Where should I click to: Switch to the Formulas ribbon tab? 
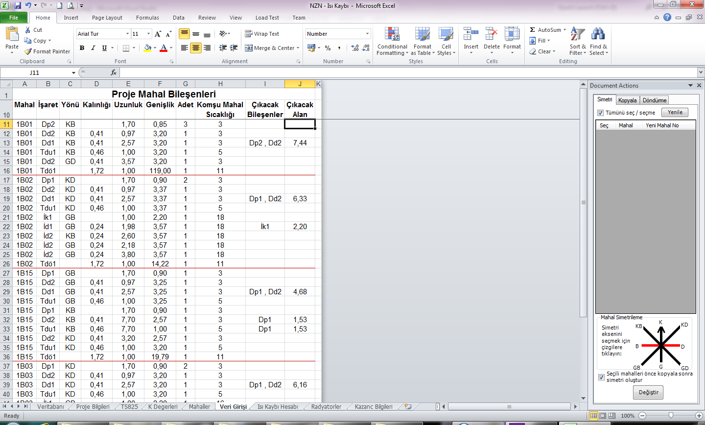(147, 18)
